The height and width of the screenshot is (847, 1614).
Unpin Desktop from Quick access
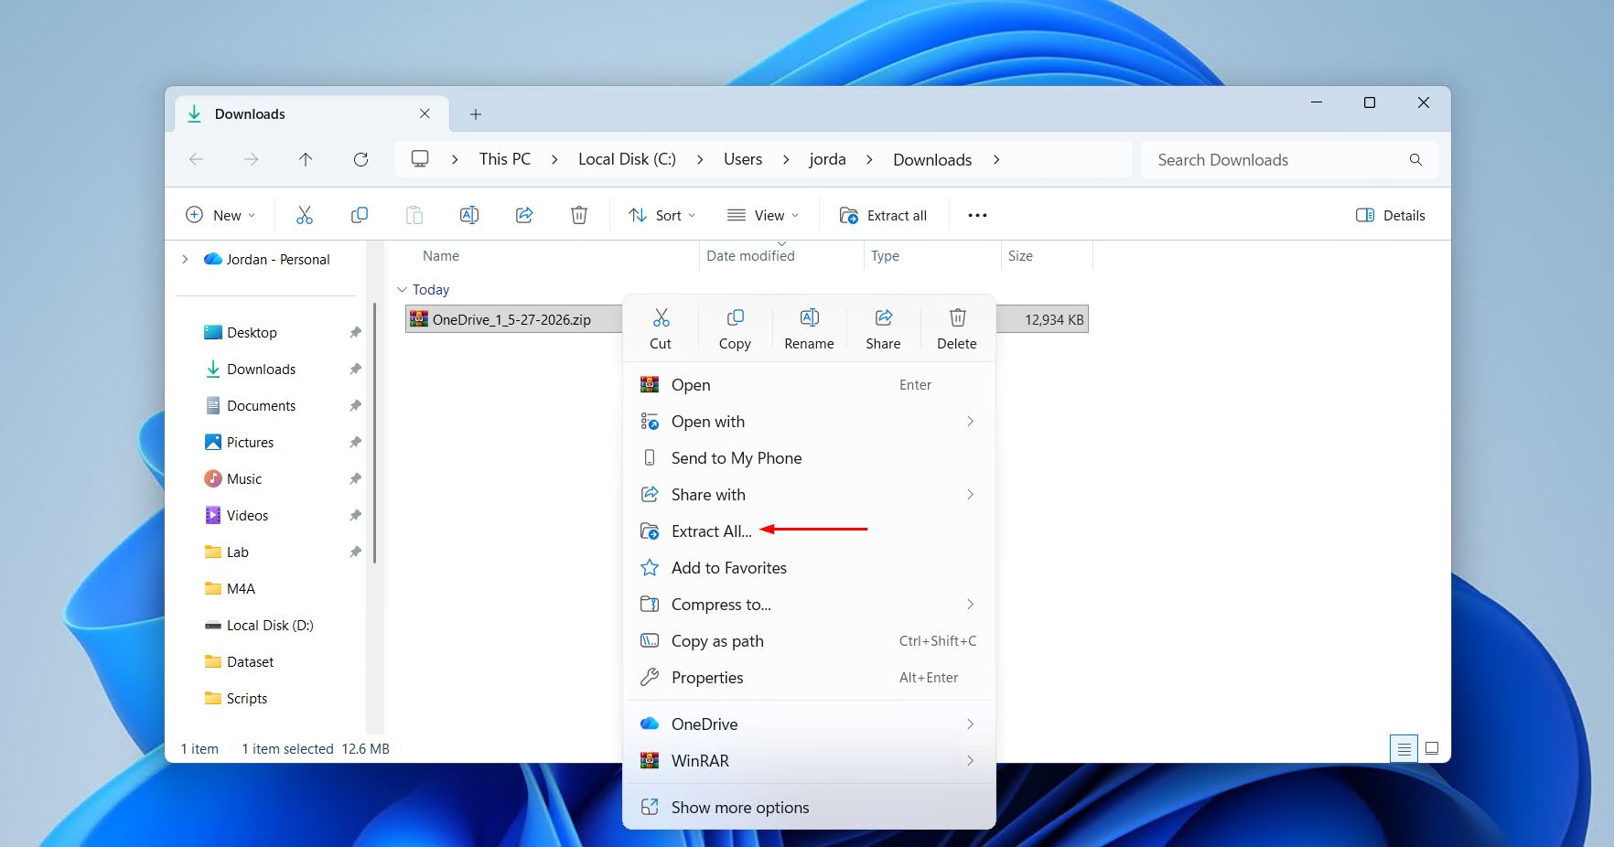coord(355,333)
